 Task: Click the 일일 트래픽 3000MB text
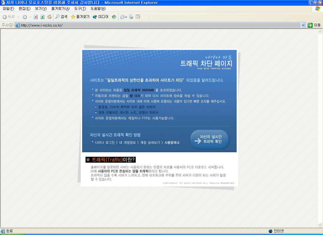point(139,90)
